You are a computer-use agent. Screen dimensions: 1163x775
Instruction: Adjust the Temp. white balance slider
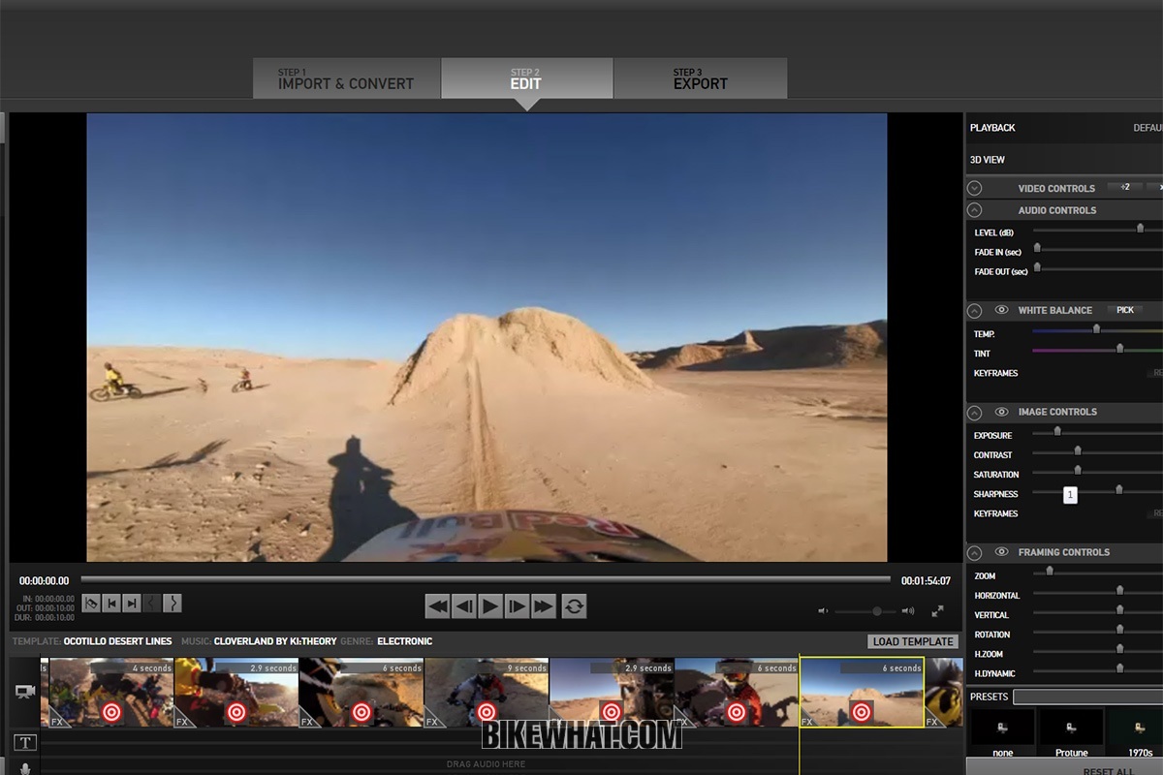click(x=1096, y=329)
